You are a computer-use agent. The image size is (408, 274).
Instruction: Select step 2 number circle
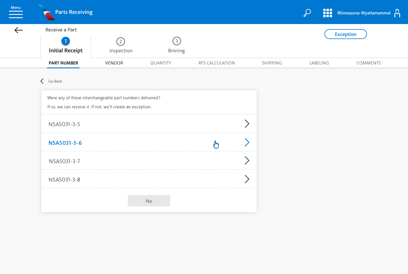[x=121, y=42]
